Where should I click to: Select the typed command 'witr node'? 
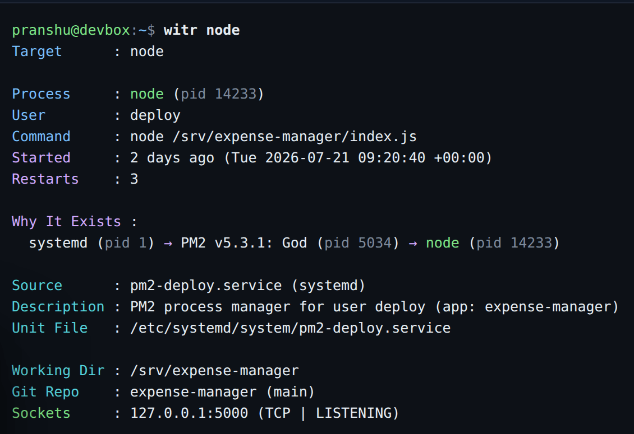tap(202, 30)
